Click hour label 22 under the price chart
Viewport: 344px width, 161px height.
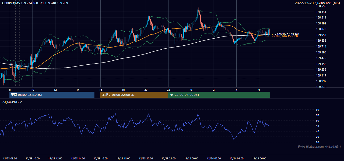168,90
